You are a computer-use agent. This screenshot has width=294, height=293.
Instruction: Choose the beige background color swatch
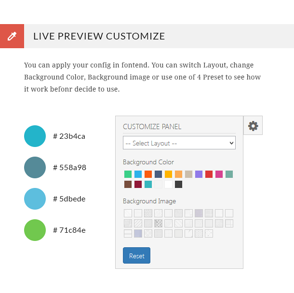[x=188, y=174]
